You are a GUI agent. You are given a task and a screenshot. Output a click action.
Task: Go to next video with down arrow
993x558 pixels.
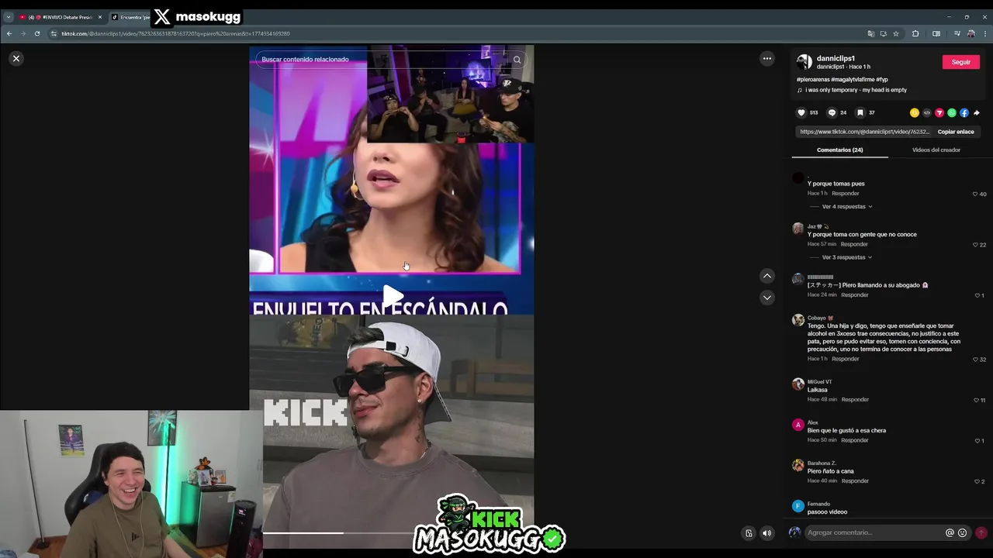click(x=766, y=298)
